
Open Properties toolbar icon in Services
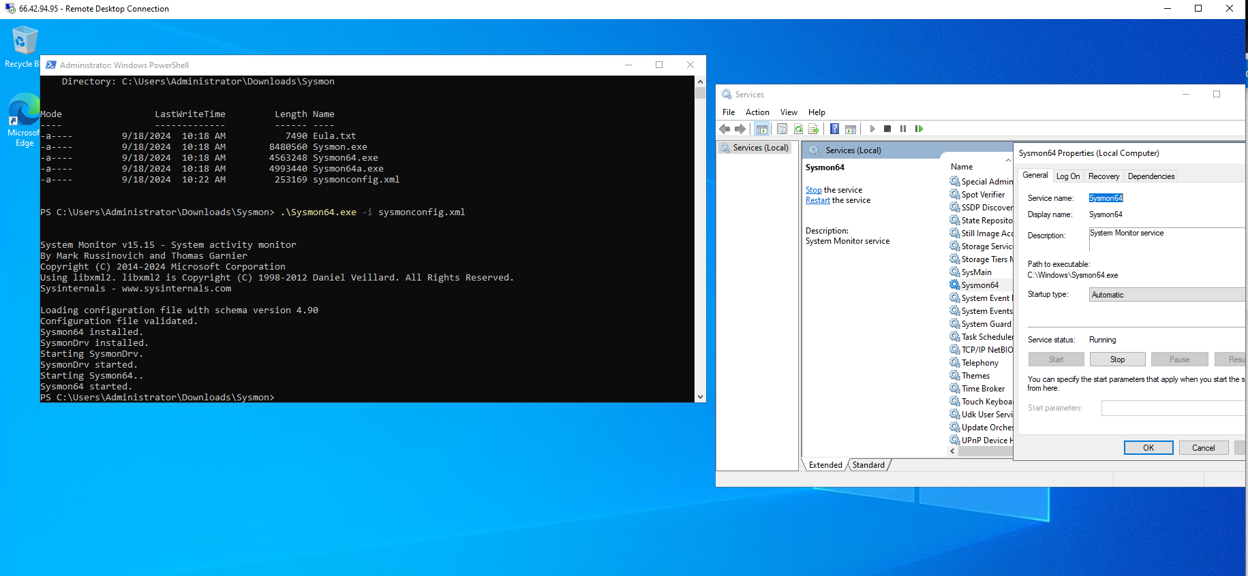coord(782,129)
